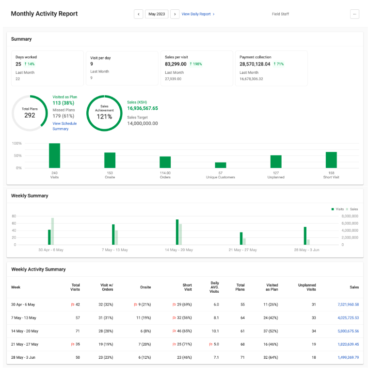Viewport: 368px width, 368px height.
Task: Click the Visited as Plan 113 (38%) value
Action: click(x=64, y=103)
